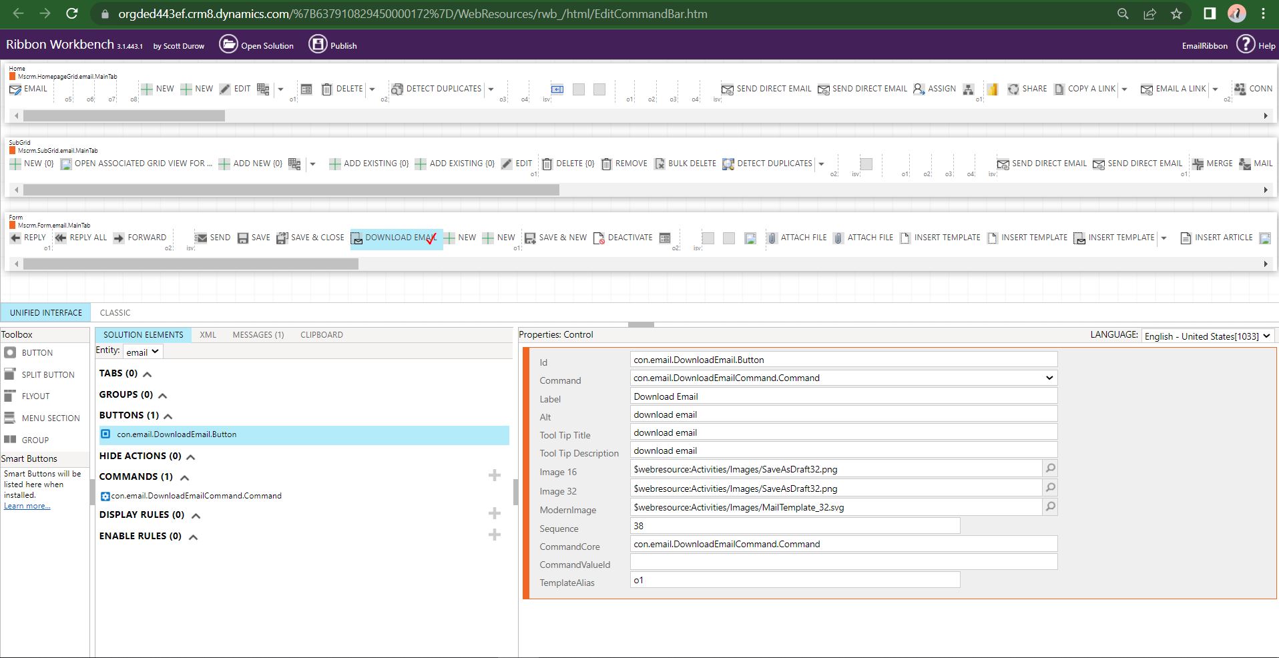Open the Clipboard tab
Viewport: 1279px width, 658px height.
(322, 334)
